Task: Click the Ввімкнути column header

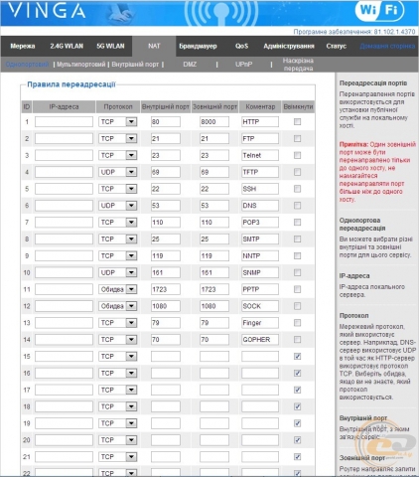Action: [298, 106]
